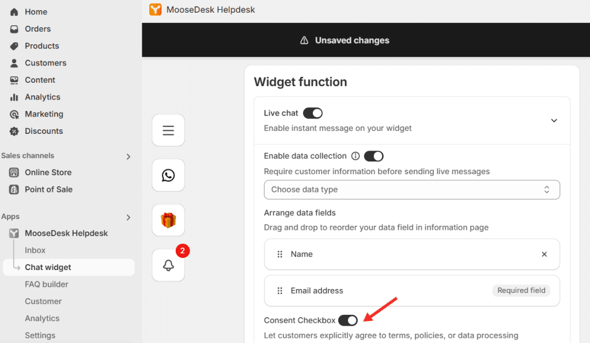
Task: Click drag handle of Name field
Action: point(279,255)
